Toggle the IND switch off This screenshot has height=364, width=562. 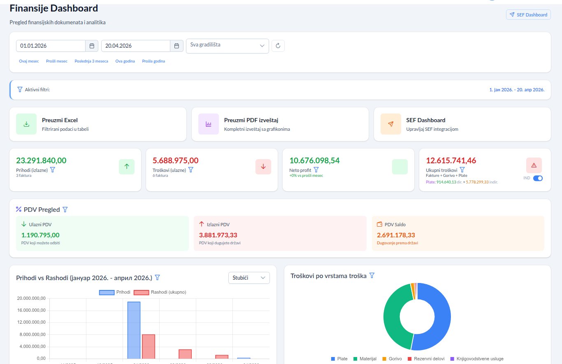[538, 178]
